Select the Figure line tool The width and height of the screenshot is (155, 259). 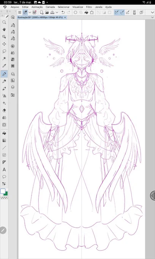4,148
